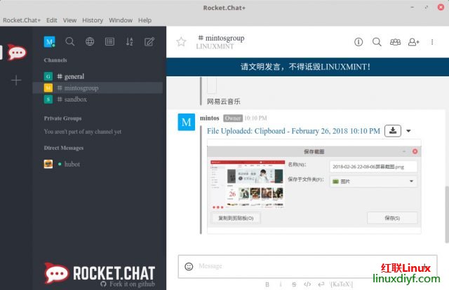Open the emoji picker in message box
449x290 pixels.
pyautogui.click(x=189, y=266)
